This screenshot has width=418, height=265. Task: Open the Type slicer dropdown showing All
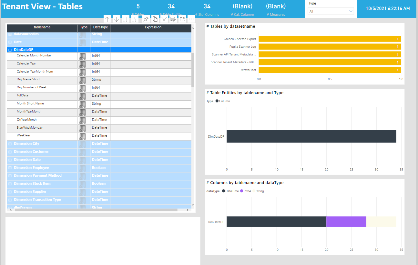click(x=331, y=11)
